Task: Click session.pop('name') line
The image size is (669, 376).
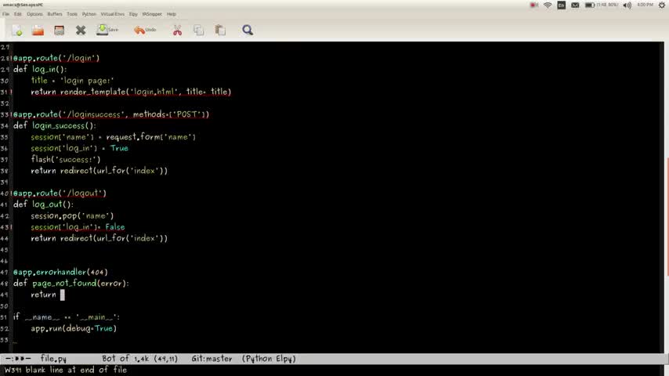Action: tap(72, 216)
